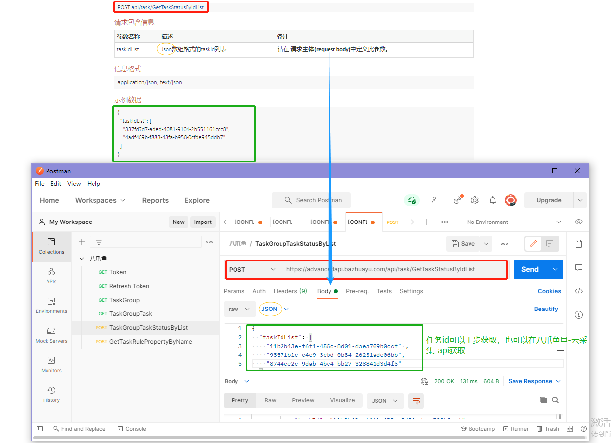Click the filter icon above collections list
The image size is (611, 443).
(x=99, y=242)
